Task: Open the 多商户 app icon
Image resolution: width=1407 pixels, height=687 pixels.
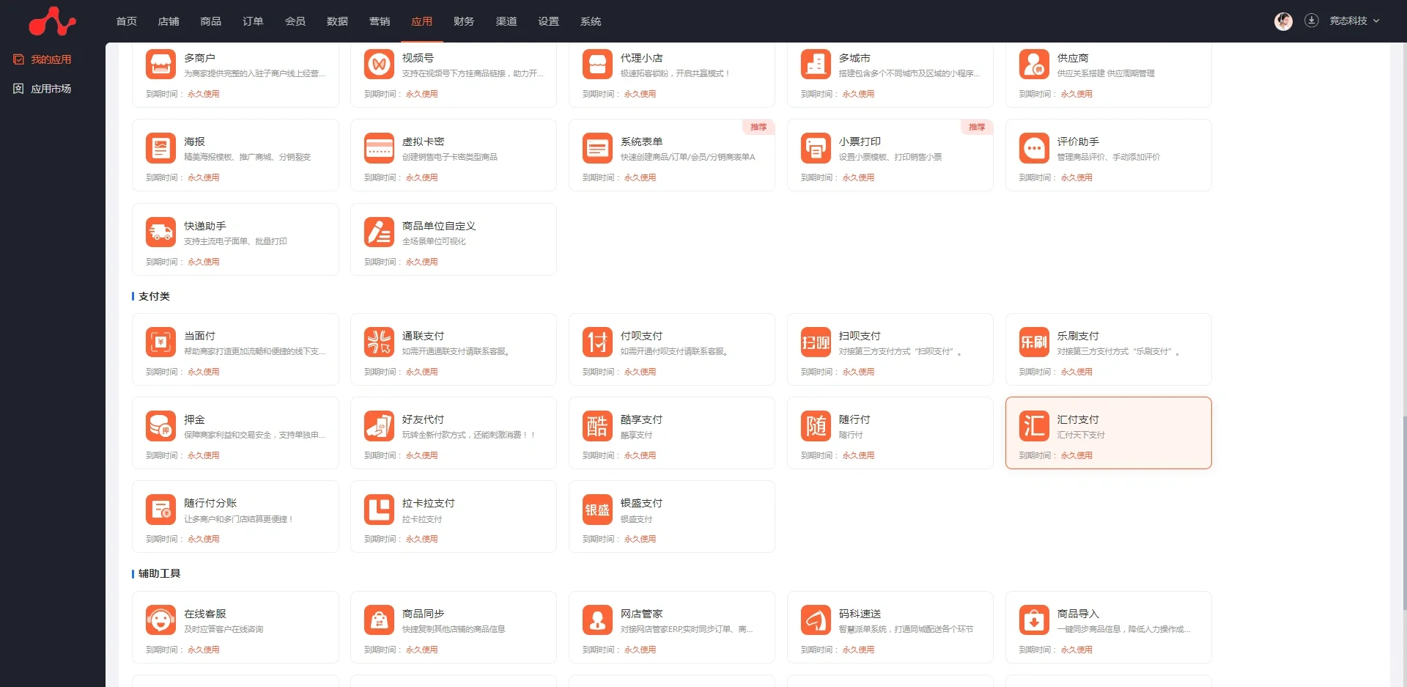Action: tap(160, 65)
